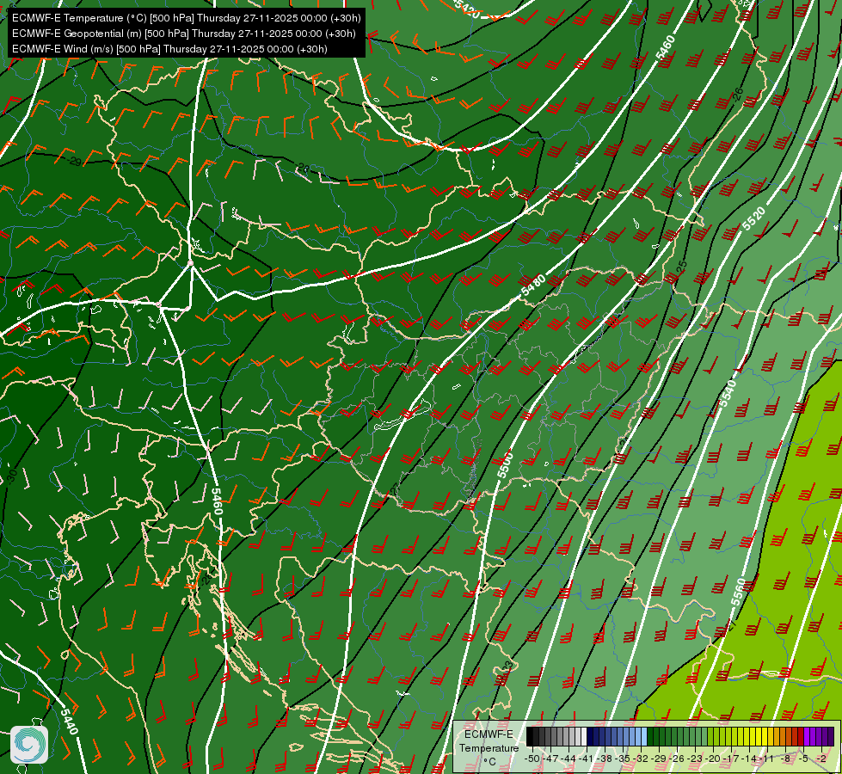Select the 'ECMWF-E Geopotential (m) [500 hPa]' title line
842x774 pixels.
pyautogui.click(x=184, y=34)
